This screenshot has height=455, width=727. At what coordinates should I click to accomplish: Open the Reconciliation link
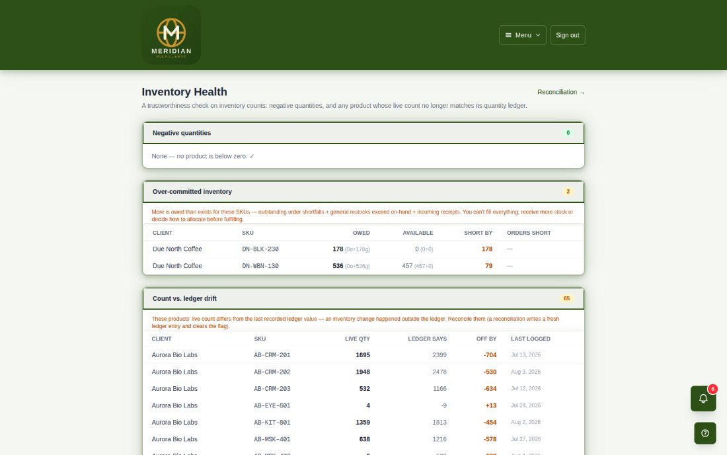561,93
